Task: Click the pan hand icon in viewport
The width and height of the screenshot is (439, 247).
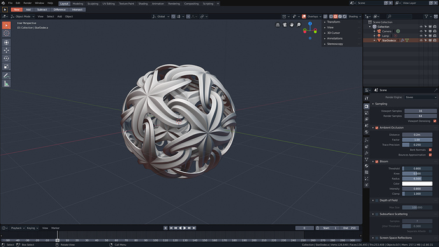Action: 292,25
